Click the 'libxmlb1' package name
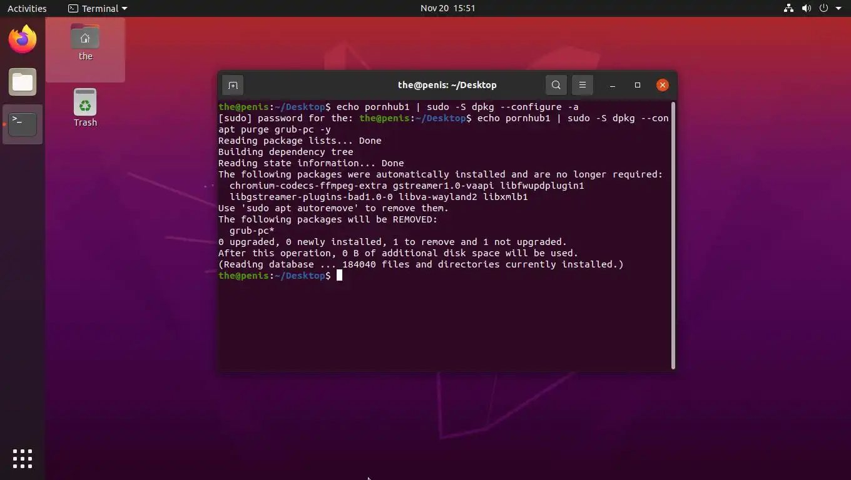Screen dimensions: 851x480 [506, 197]
